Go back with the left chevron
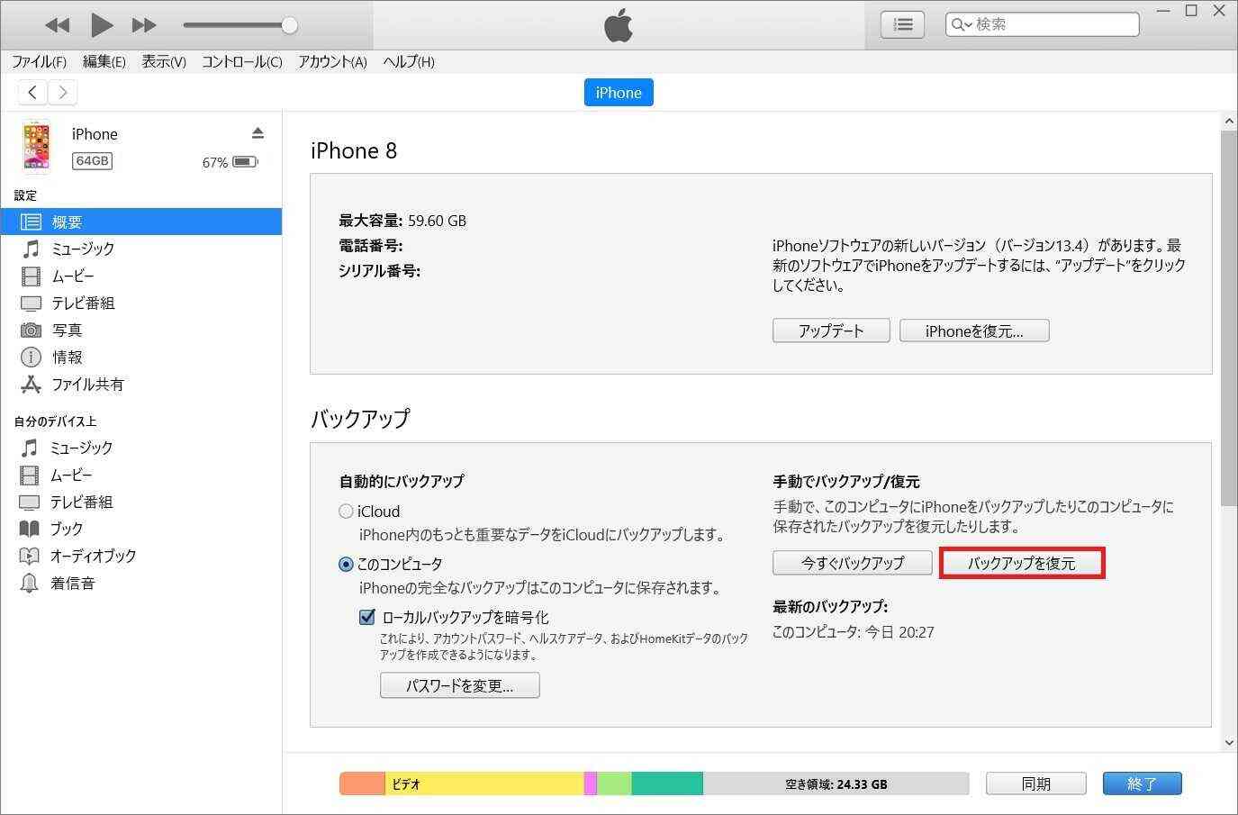 32,92
